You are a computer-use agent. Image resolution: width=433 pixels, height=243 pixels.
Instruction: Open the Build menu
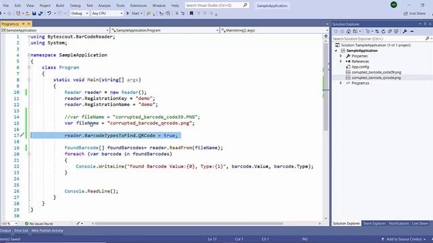[x=60, y=5]
